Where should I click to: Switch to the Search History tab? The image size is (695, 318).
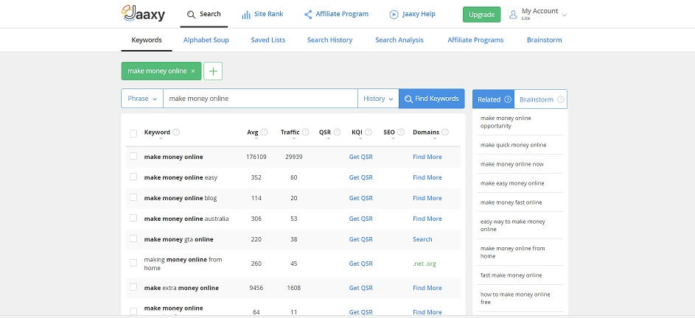[x=329, y=40]
